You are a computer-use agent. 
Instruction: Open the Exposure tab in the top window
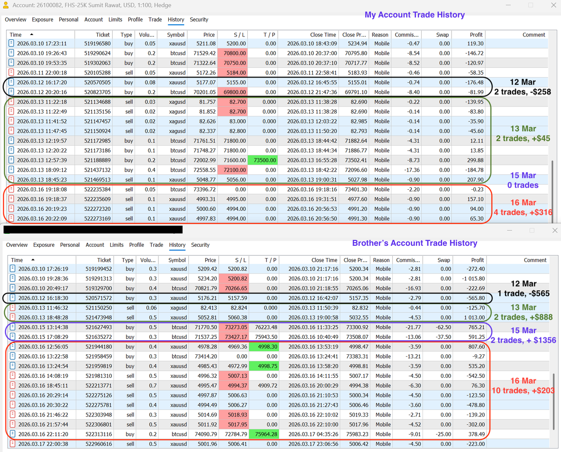click(43, 20)
